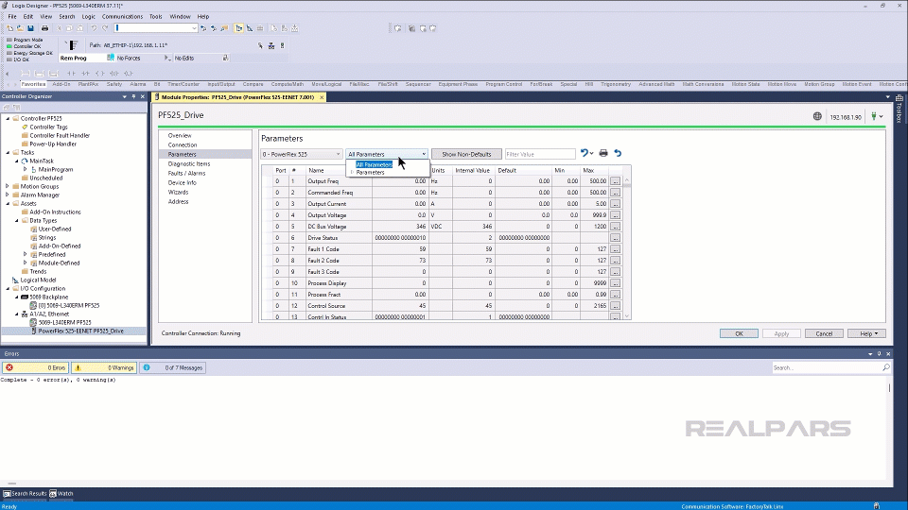908x510 pixels.
Task: Click the search magnifier in Errors panel
Action: [x=885, y=367]
